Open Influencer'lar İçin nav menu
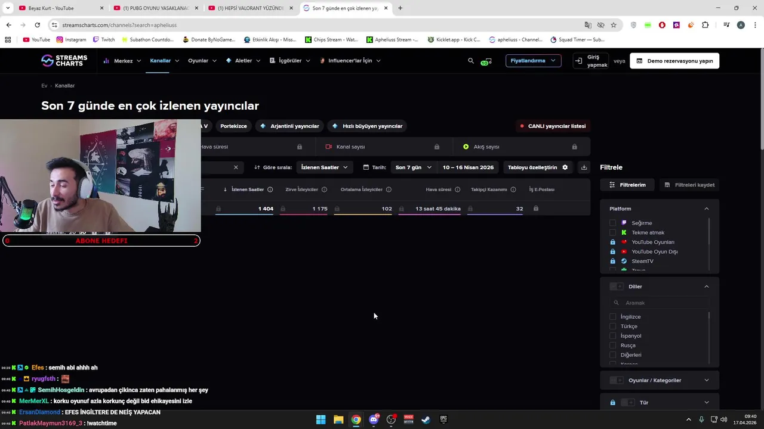Viewport: 764px width, 429px height. (350, 61)
